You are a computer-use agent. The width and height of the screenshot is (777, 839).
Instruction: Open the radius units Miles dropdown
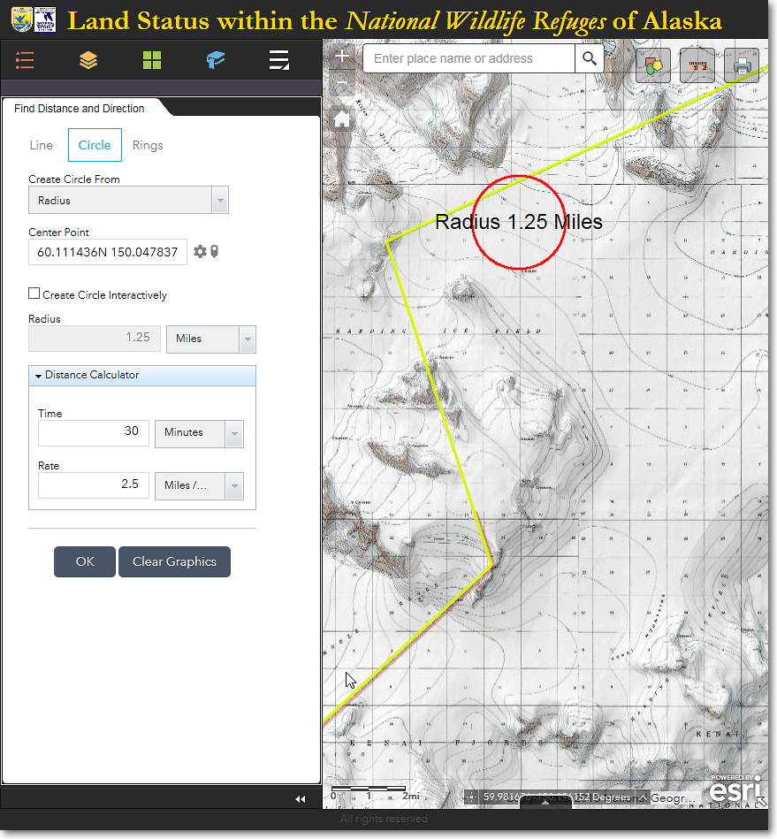click(210, 339)
